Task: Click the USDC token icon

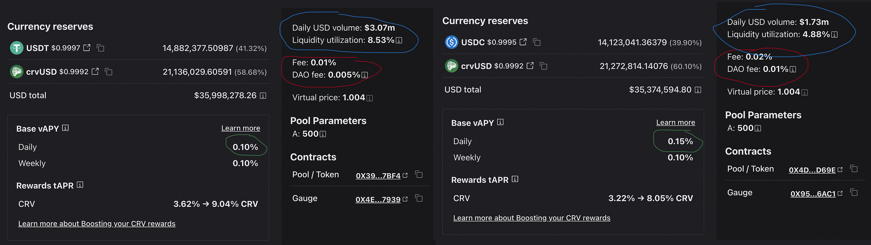Action: tap(451, 42)
